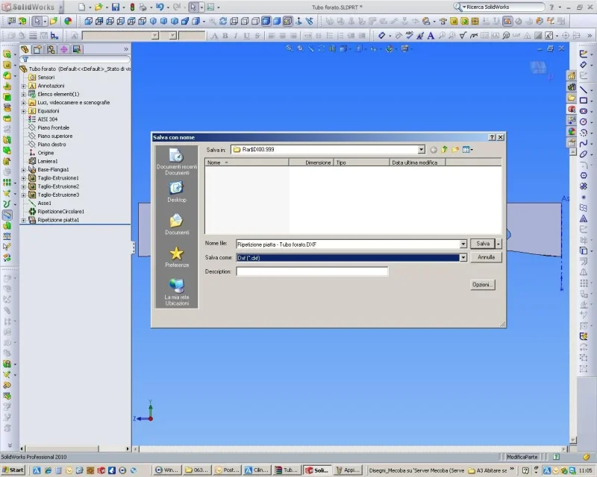Image resolution: width=597 pixels, height=477 pixels.
Task: Click the Save disk icon in top toolbar
Action: point(116,7)
